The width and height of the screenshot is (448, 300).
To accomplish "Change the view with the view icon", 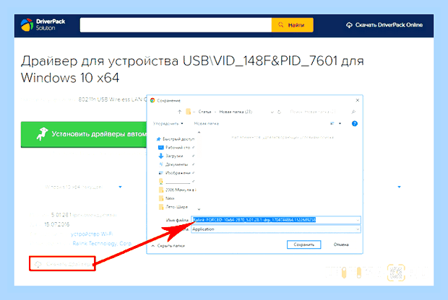I will [x=332, y=123].
